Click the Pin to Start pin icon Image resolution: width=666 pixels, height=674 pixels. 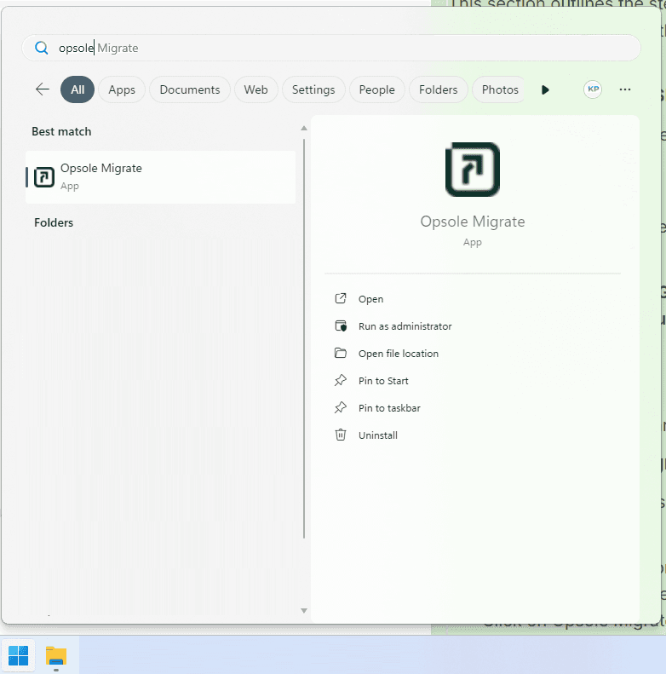tap(341, 380)
